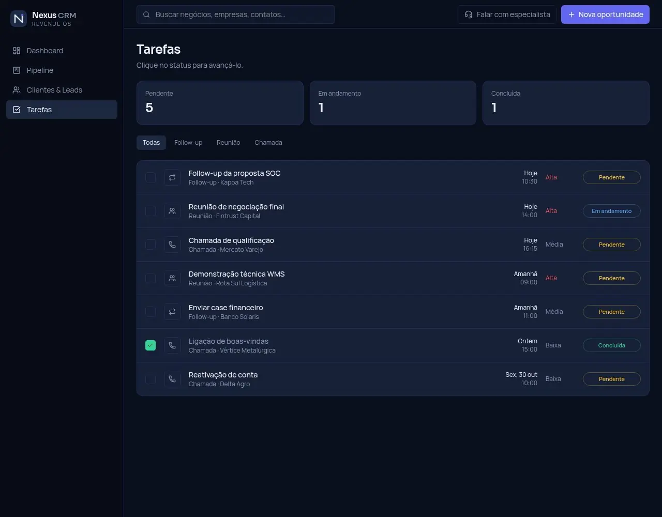
Task: Click the Tarefas checkbox icon in sidebar
Action: [x=17, y=110]
